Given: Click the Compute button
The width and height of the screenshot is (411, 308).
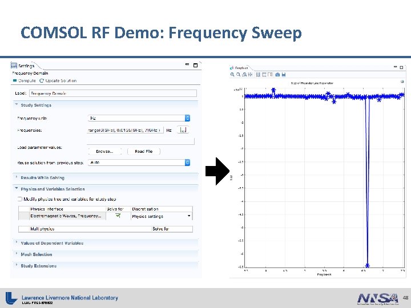Looking at the screenshot, I should coord(25,80).
